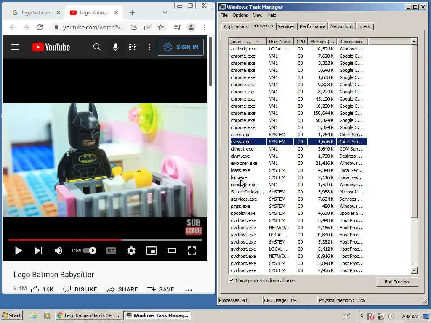Click the taskbar volume speaker icon
431x323 pixels.
pos(390,316)
